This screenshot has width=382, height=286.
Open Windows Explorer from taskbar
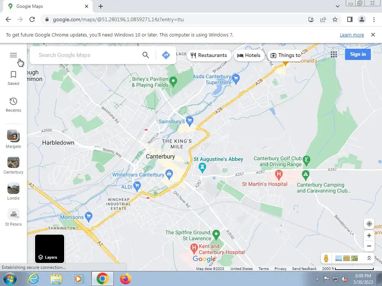[56, 279]
